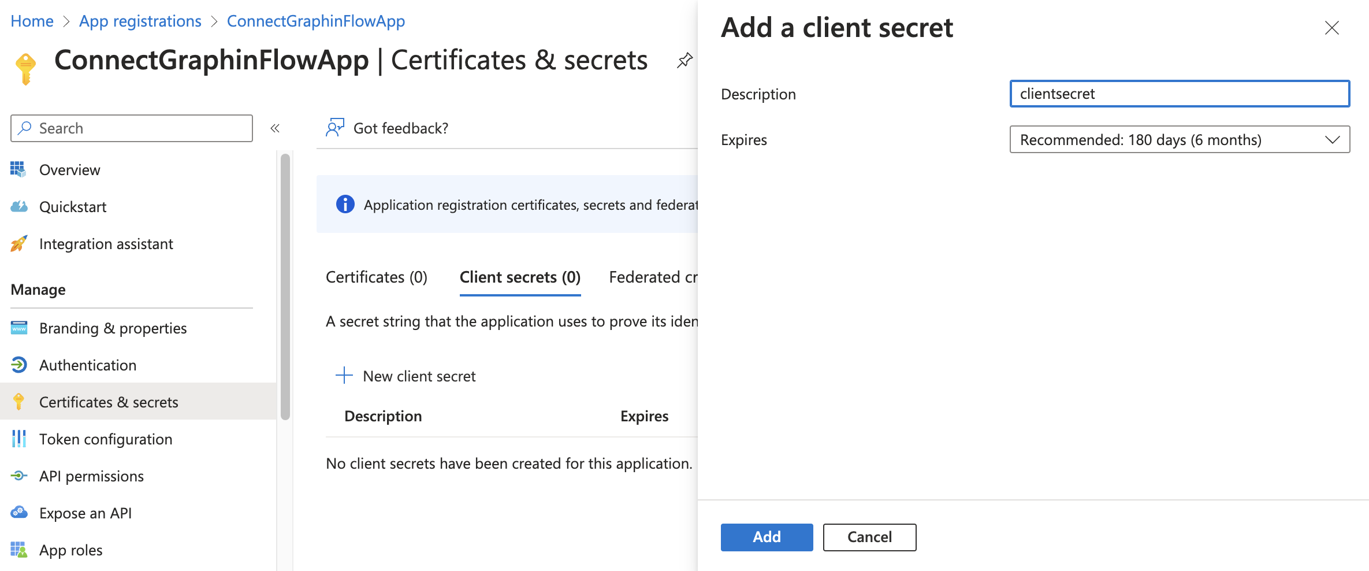Go to App registrations breadcrumb
Image resolution: width=1369 pixels, height=571 pixels.
tap(140, 21)
